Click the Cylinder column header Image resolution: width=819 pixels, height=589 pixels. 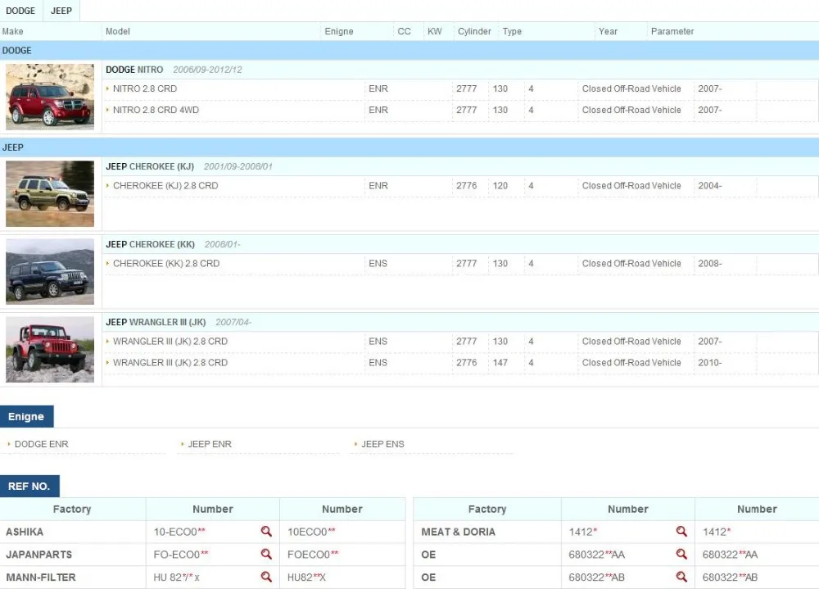[x=474, y=31]
